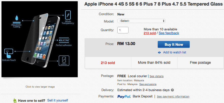224x103 pixels.
Task: Click the green tag icon near 'Have one to sell?'
Action: 15,100
